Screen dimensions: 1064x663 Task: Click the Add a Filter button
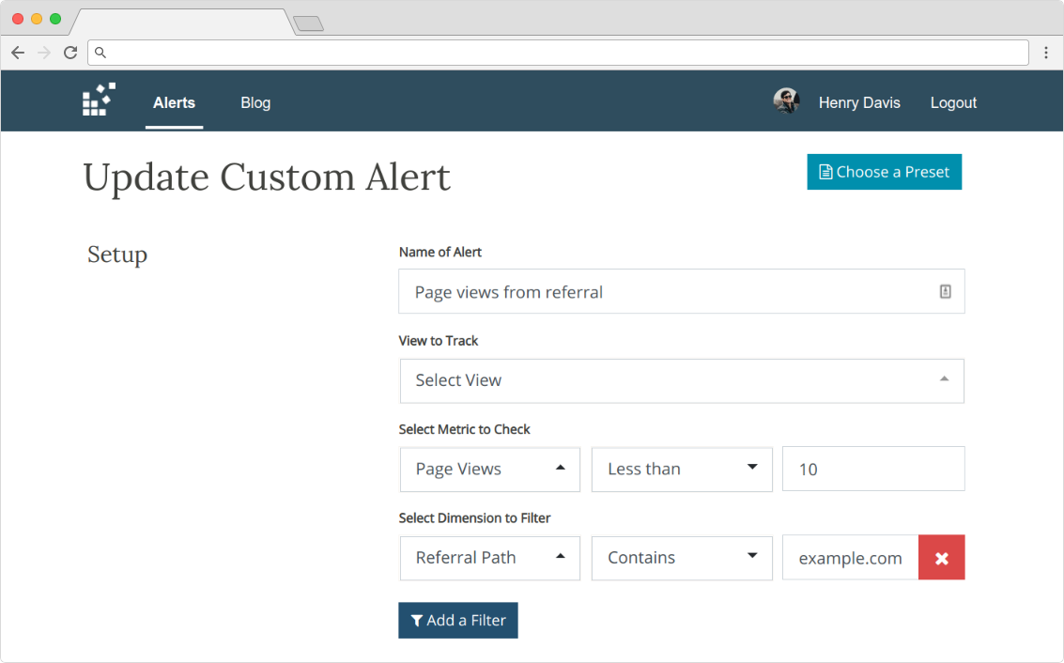point(458,620)
